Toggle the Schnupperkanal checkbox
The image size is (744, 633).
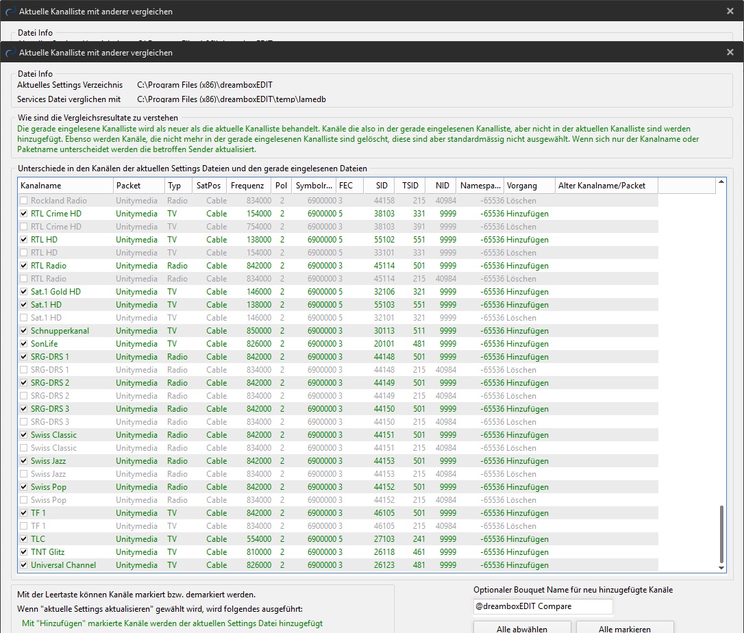[25, 331]
